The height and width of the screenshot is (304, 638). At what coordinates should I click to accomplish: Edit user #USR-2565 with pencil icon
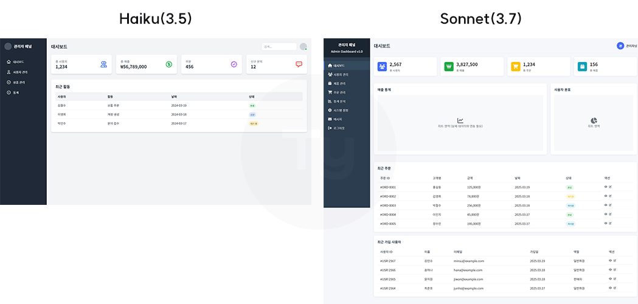tap(615, 279)
